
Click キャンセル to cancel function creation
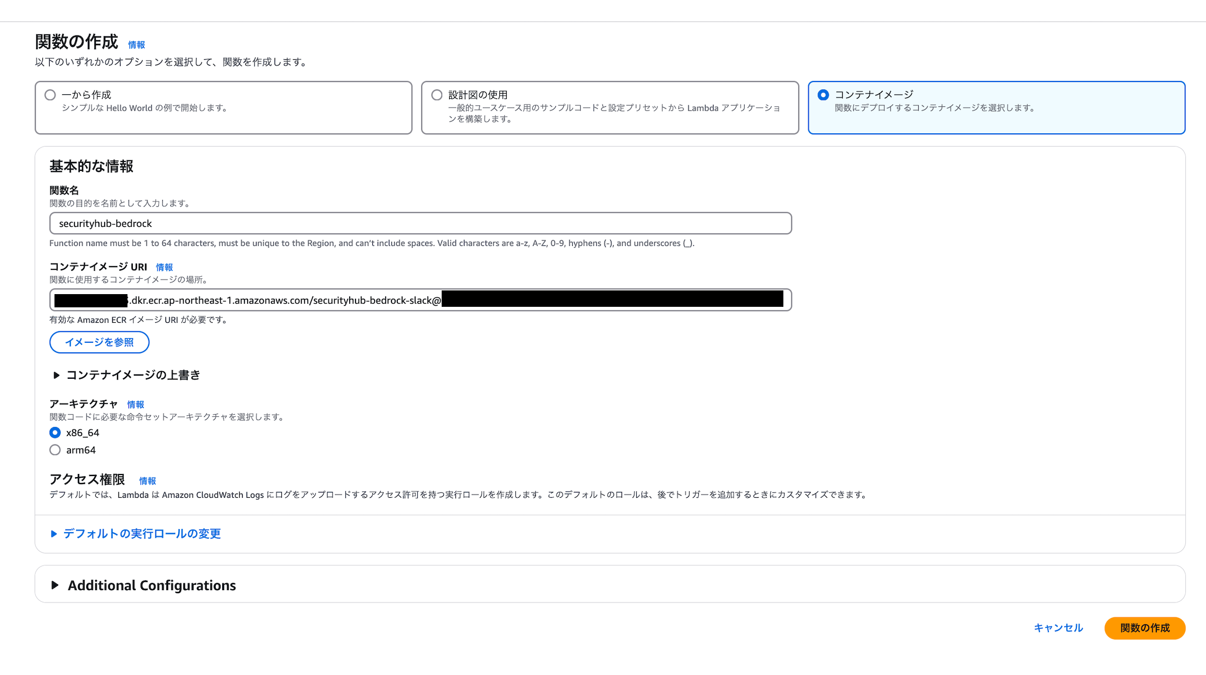[1057, 628]
